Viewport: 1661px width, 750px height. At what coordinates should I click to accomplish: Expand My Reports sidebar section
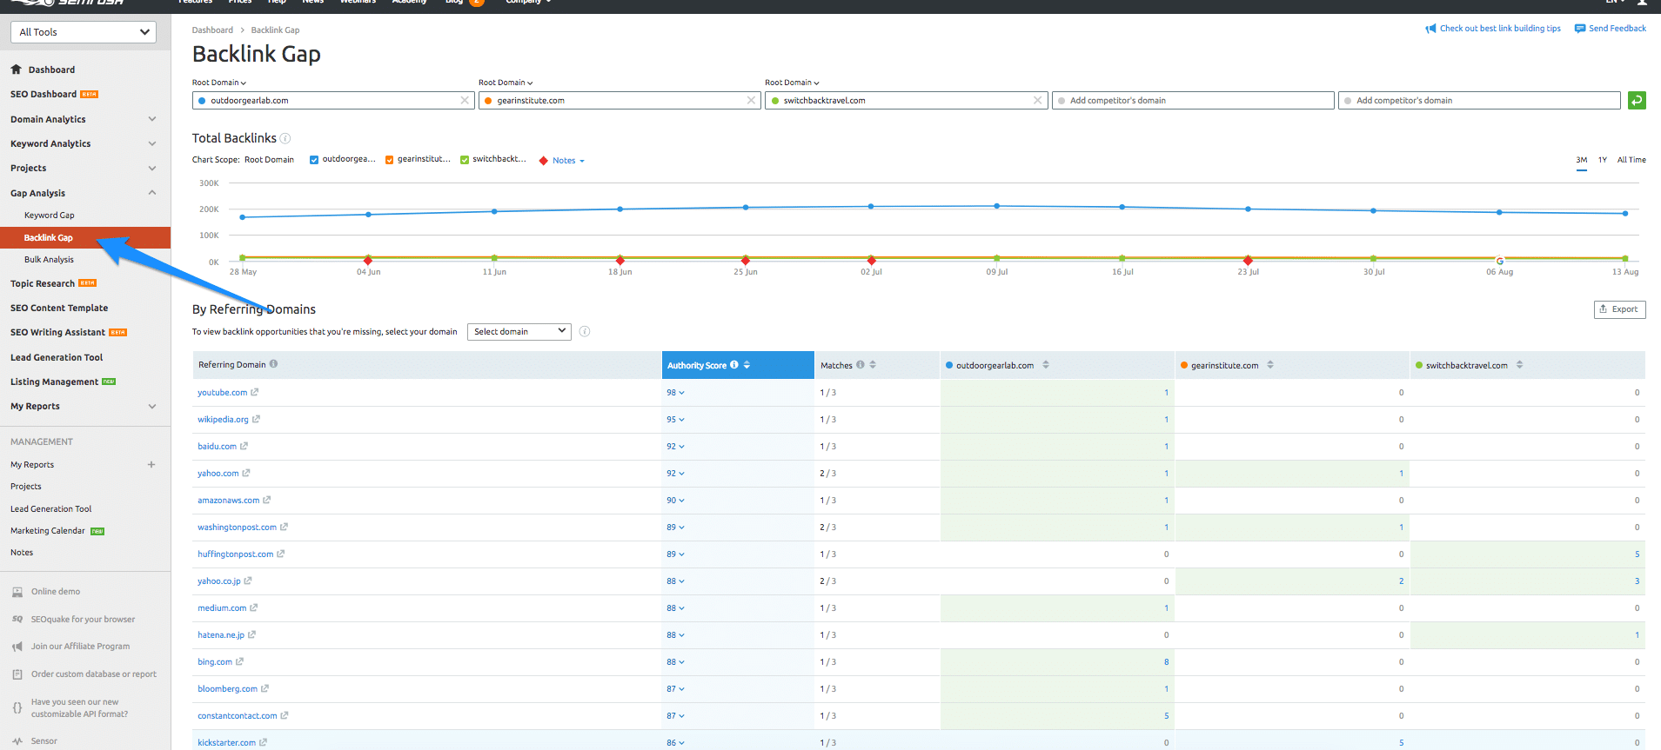(x=152, y=406)
